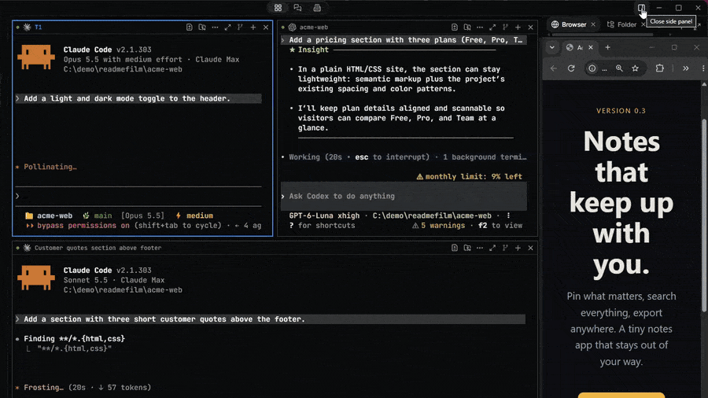708x398 pixels.
Task: View site information in address bar
Action: point(592,68)
